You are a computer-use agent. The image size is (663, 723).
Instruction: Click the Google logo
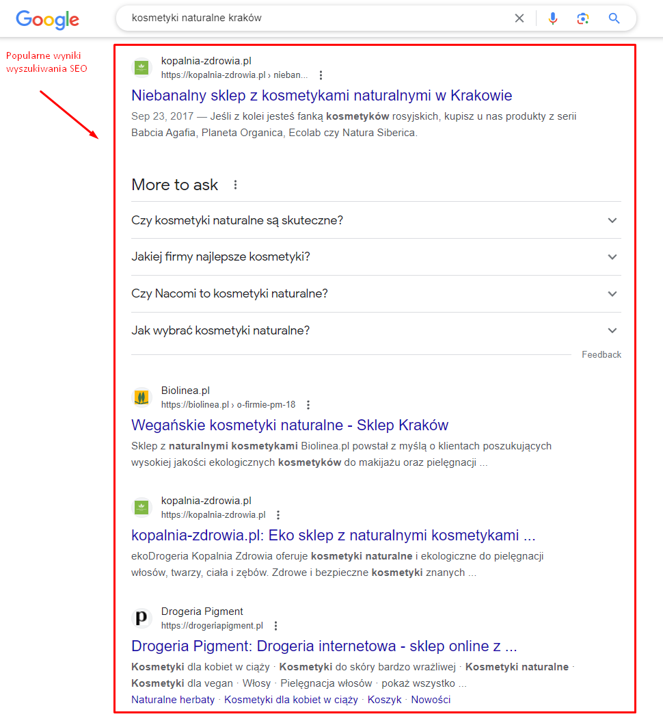47,19
